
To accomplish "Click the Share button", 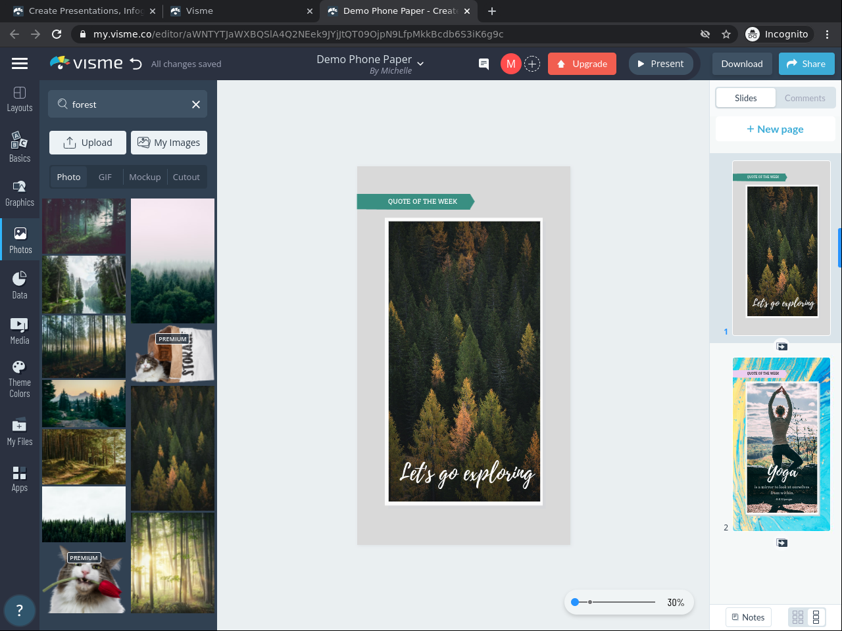I will 806,64.
